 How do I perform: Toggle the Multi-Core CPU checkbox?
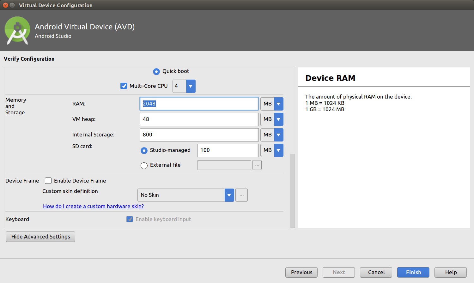pyautogui.click(x=124, y=86)
